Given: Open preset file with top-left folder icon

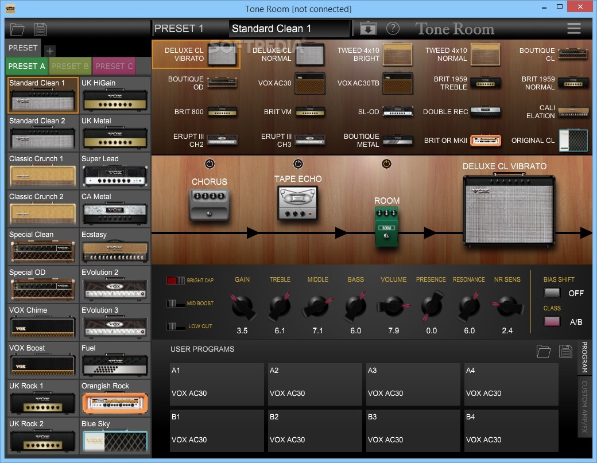Looking at the screenshot, I should (x=17, y=29).
